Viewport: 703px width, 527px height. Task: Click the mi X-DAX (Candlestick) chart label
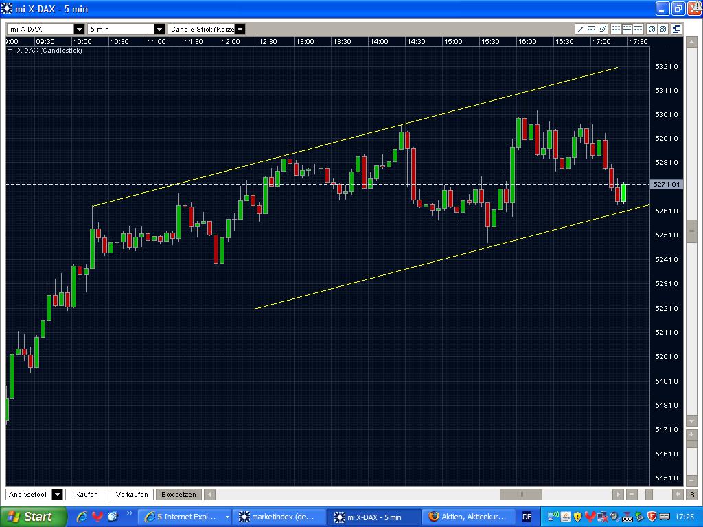[x=45, y=51]
